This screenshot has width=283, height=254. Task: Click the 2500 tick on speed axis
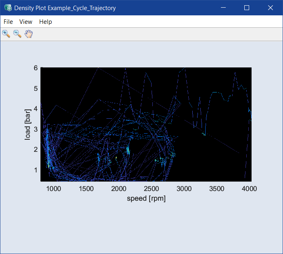(x=151, y=189)
